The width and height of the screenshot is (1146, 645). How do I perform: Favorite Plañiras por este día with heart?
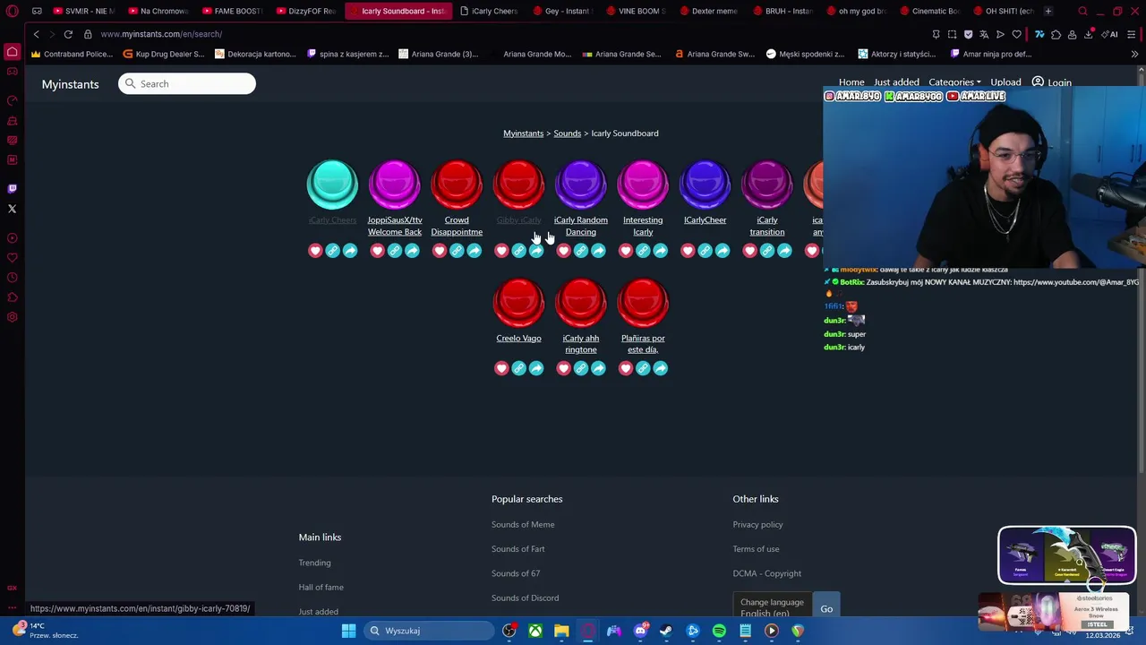tap(625, 368)
